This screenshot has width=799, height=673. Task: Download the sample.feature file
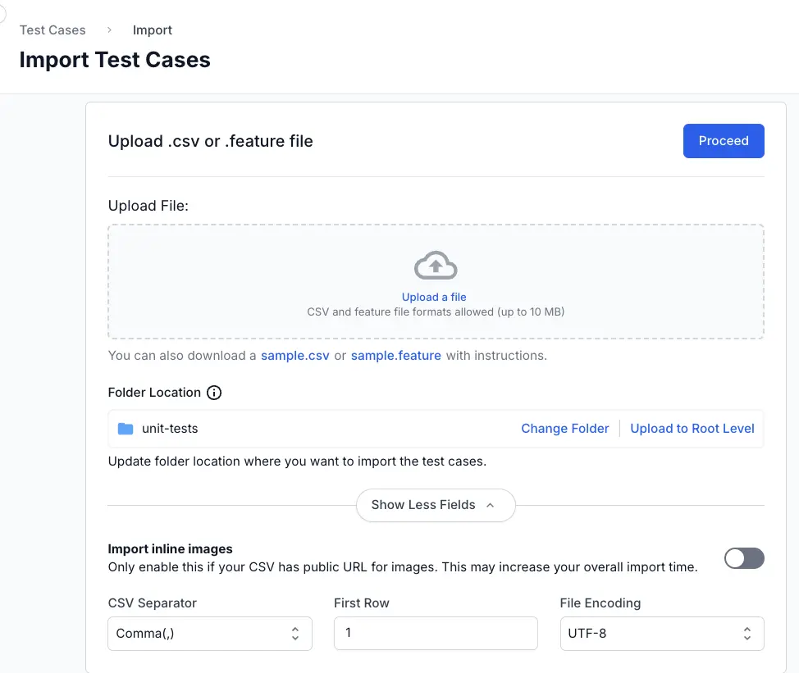(396, 356)
